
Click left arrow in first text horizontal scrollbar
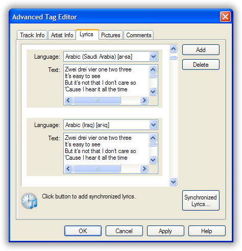[68, 101]
